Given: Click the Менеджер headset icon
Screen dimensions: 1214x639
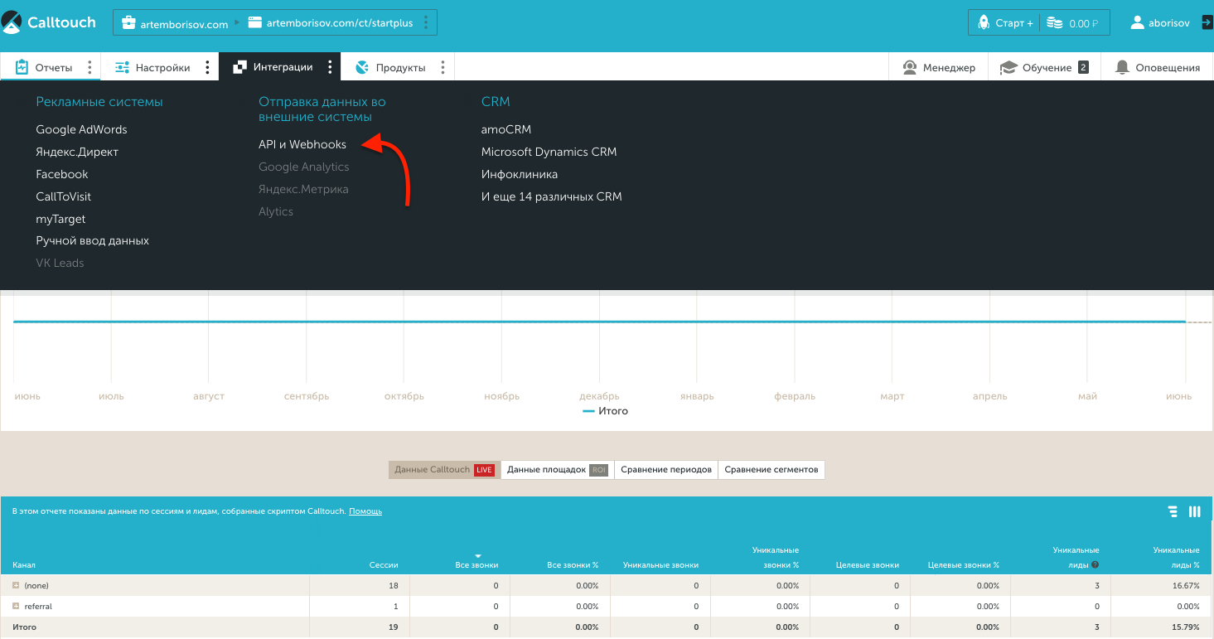Looking at the screenshot, I should tap(910, 67).
